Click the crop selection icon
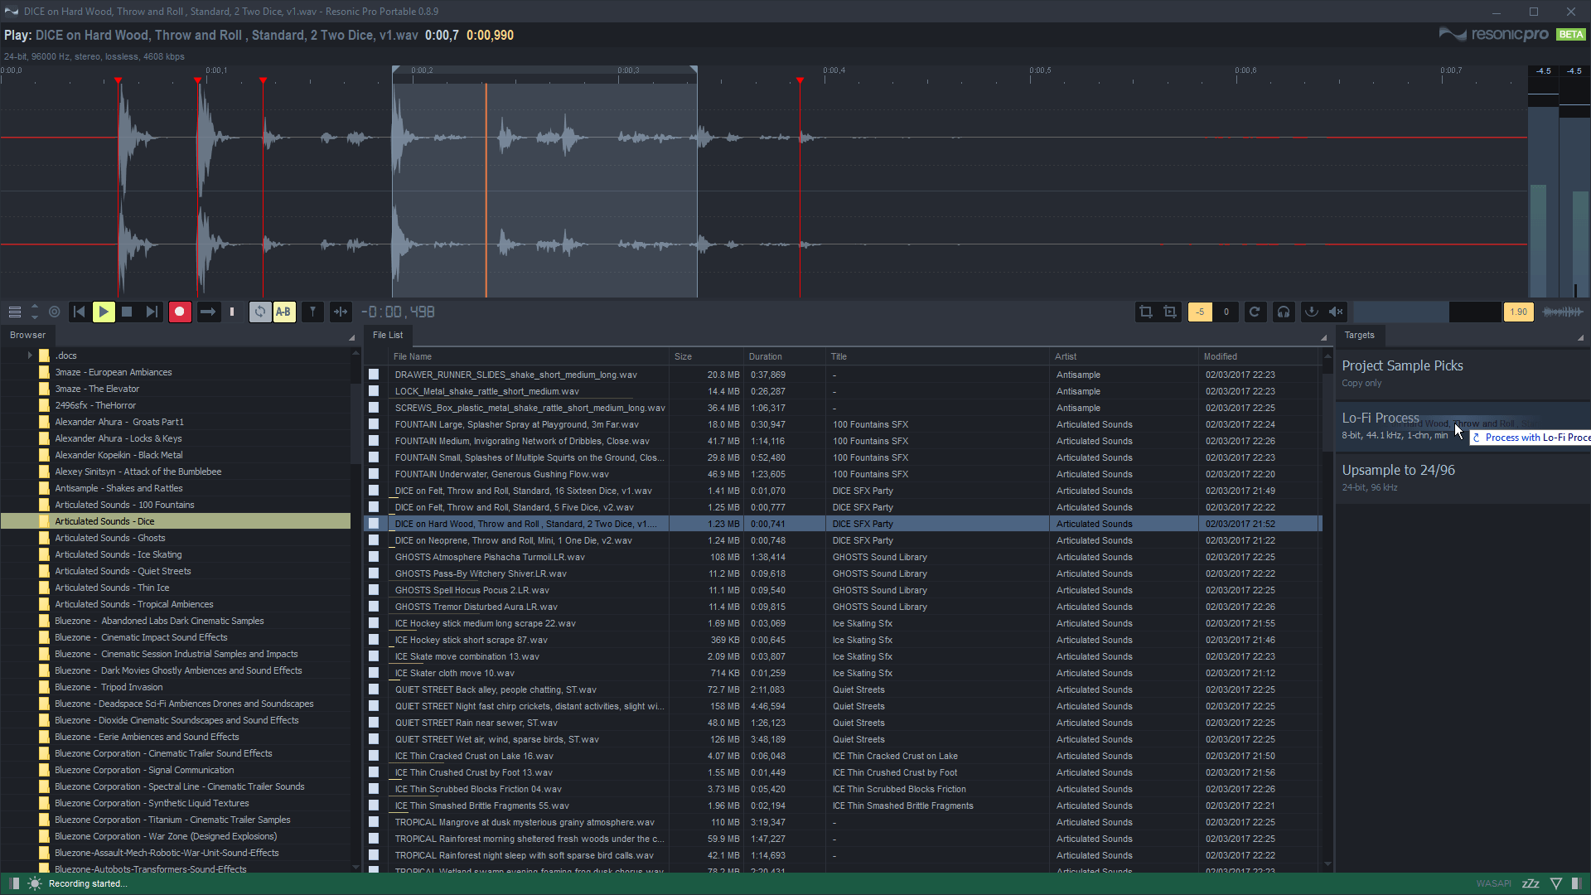 [x=1145, y=312]
